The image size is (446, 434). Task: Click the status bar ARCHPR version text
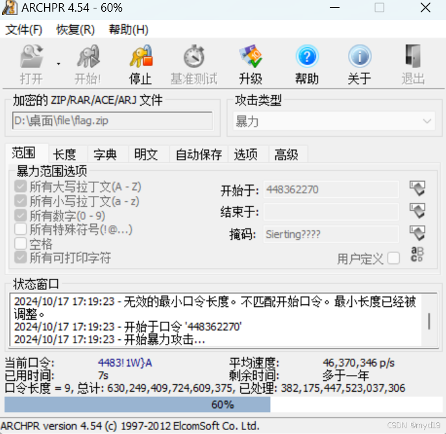130,426
